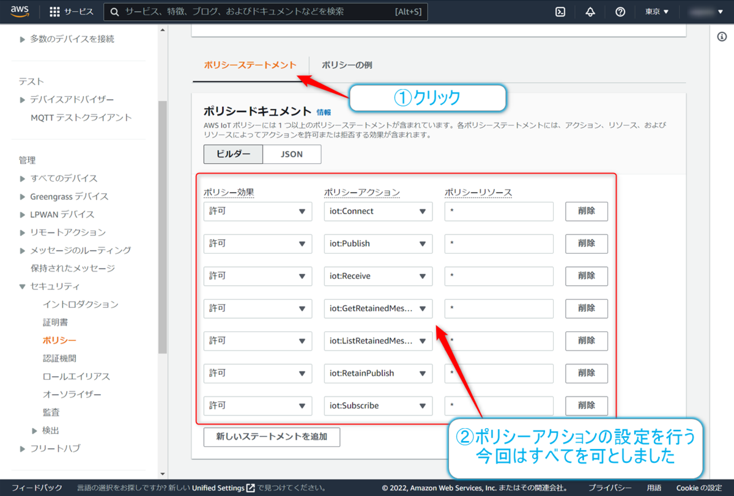Switch to ポリシーの例 tab
This screenshot has height=496, width=734.
click(347, 65)
